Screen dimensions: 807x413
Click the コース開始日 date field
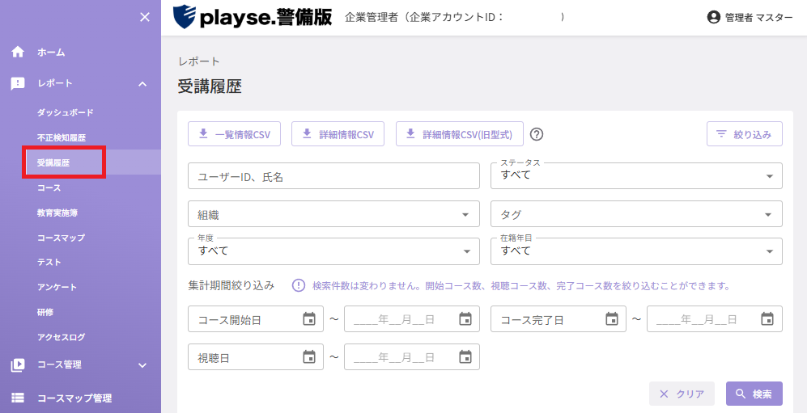(256, 319)
